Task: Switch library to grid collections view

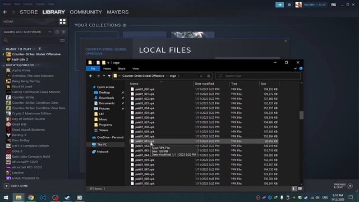Action: coord(62,21)
